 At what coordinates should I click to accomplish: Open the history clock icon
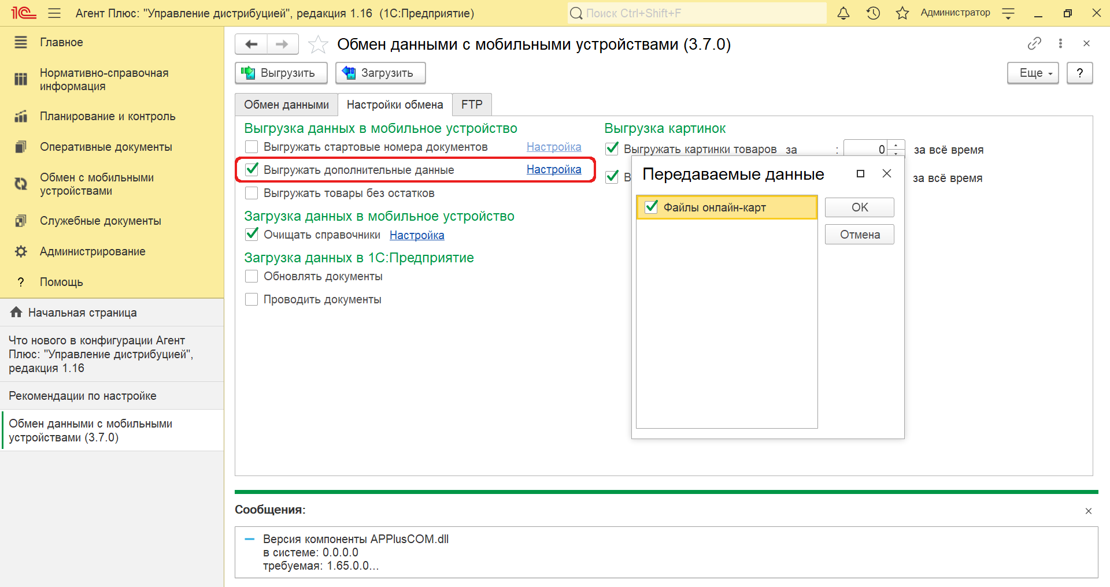tap(873, 13)
